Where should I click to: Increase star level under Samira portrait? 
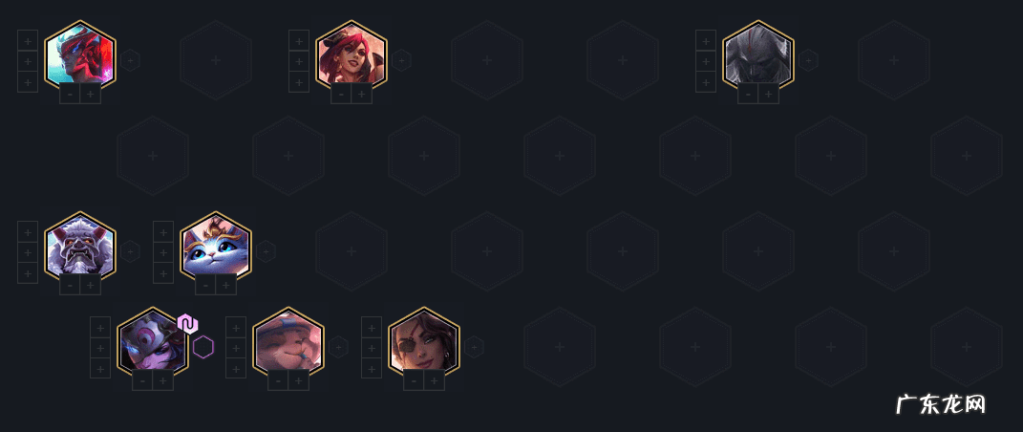[x=434, y=380]
